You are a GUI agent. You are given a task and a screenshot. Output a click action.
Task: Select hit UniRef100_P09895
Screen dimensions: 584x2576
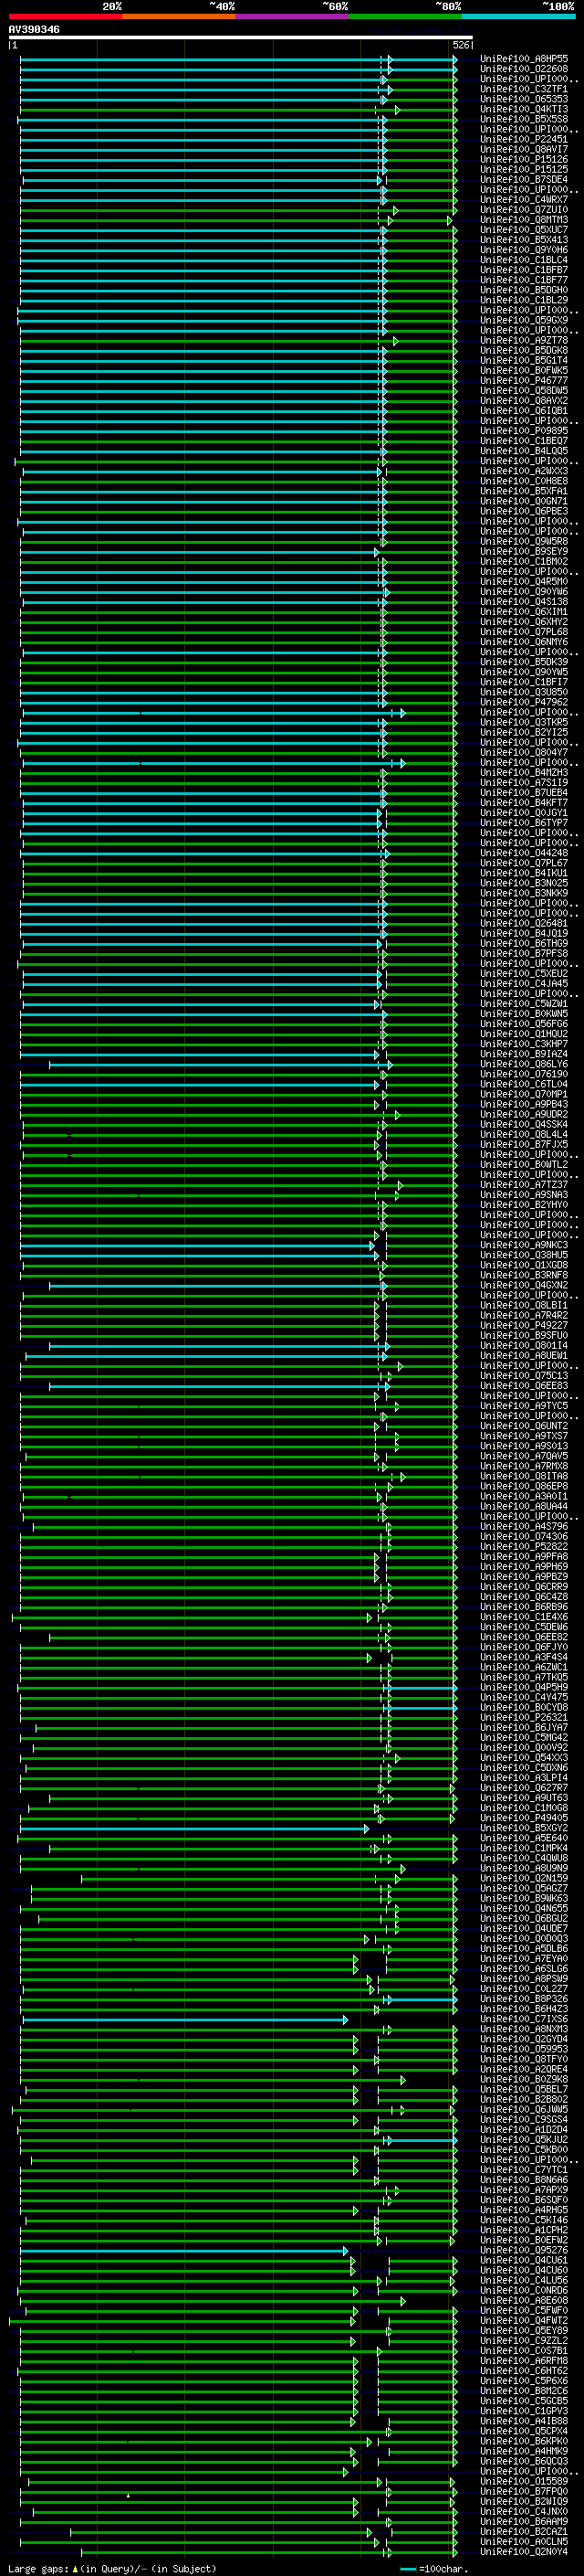point(524,431)
